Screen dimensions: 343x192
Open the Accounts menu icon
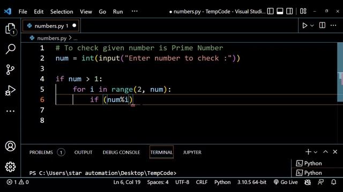click(10, 146)
